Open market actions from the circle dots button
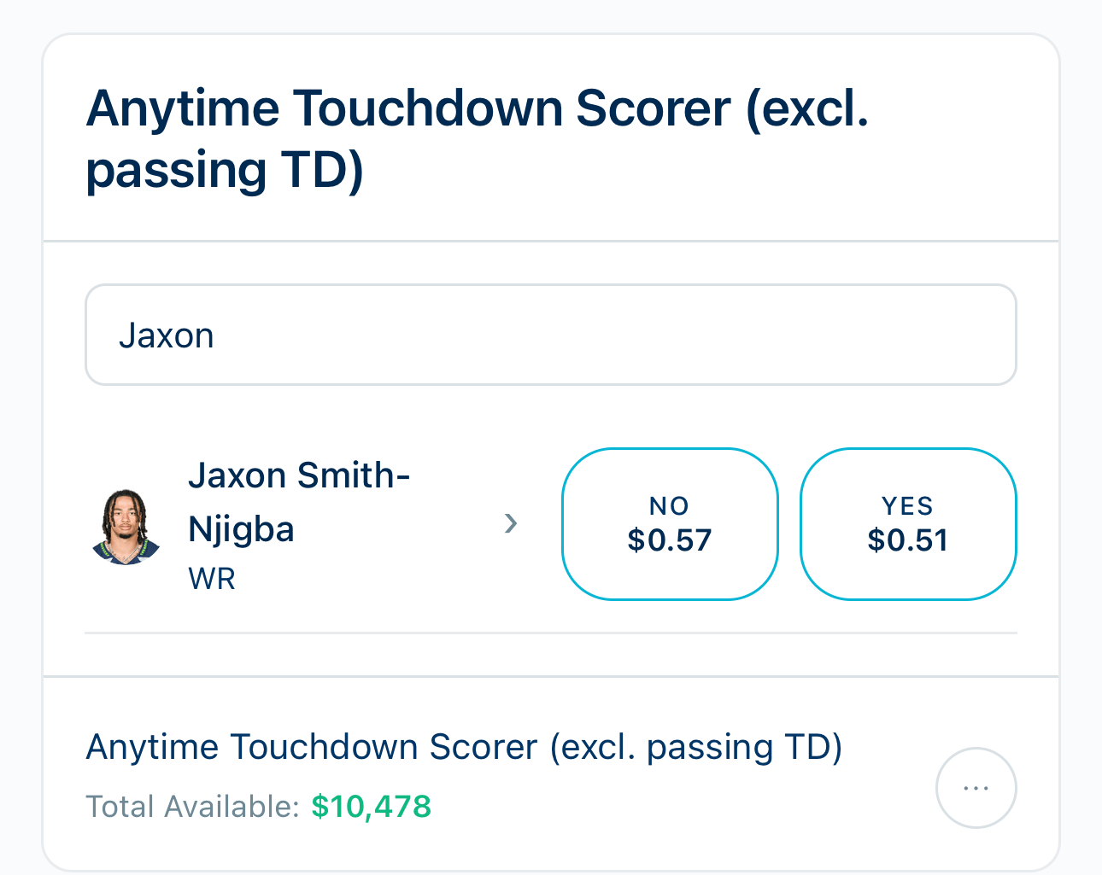The height and width of the screenshot is (875, 1102). click(976, 787)
